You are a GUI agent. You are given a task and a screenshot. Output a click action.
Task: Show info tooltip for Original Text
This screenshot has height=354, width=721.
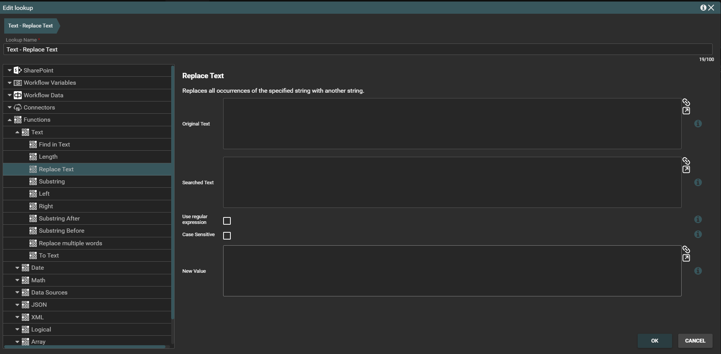(x=698, y=124)
